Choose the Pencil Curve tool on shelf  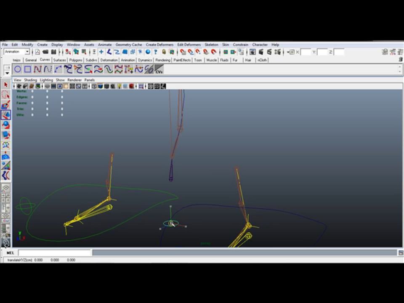48,69
